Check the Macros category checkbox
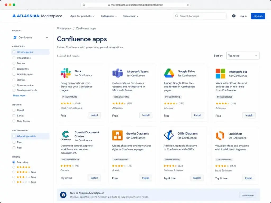 pos(14,63)
